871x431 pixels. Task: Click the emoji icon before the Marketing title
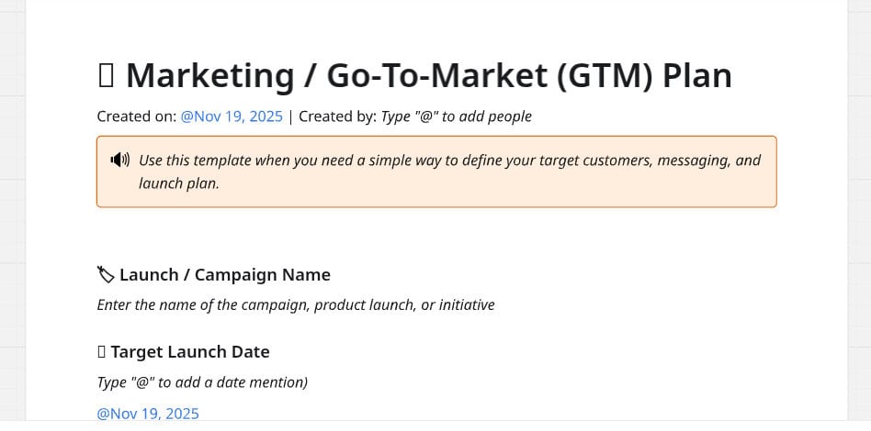[106, 75]
